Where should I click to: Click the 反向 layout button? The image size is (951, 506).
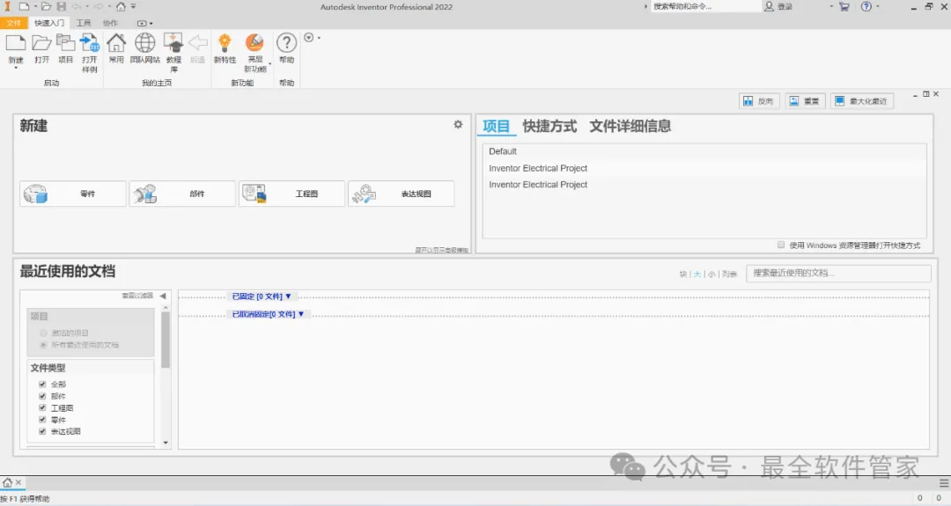(759, 101)
